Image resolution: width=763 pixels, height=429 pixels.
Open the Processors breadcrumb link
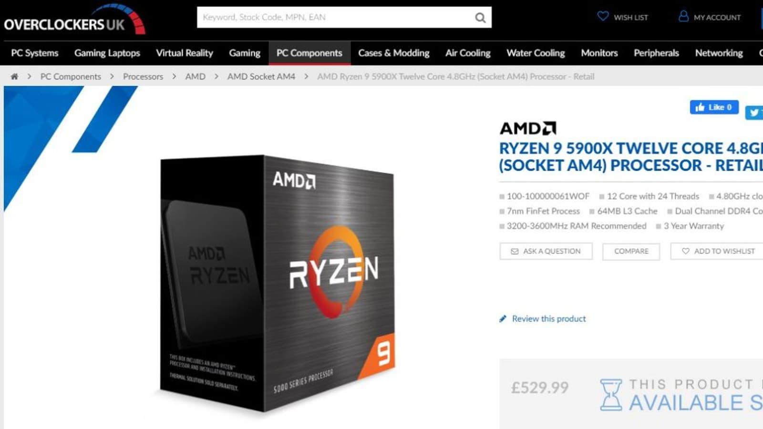(x=143, y=76)
